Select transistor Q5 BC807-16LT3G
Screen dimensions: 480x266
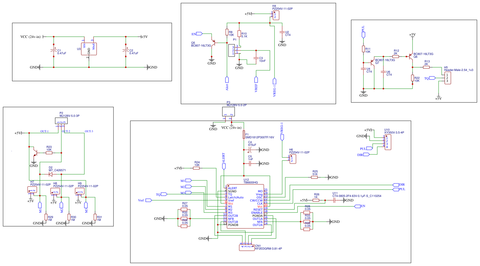215,43
